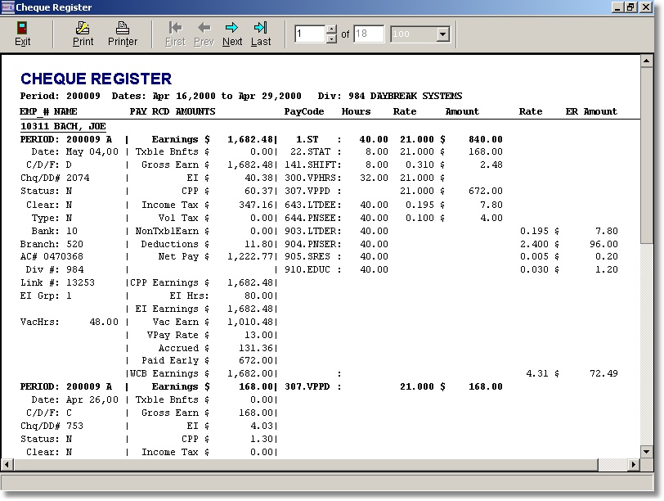Restore down the Cheque Register window
The height and width of the screenshot is (501, 664).
pos(630,7)
